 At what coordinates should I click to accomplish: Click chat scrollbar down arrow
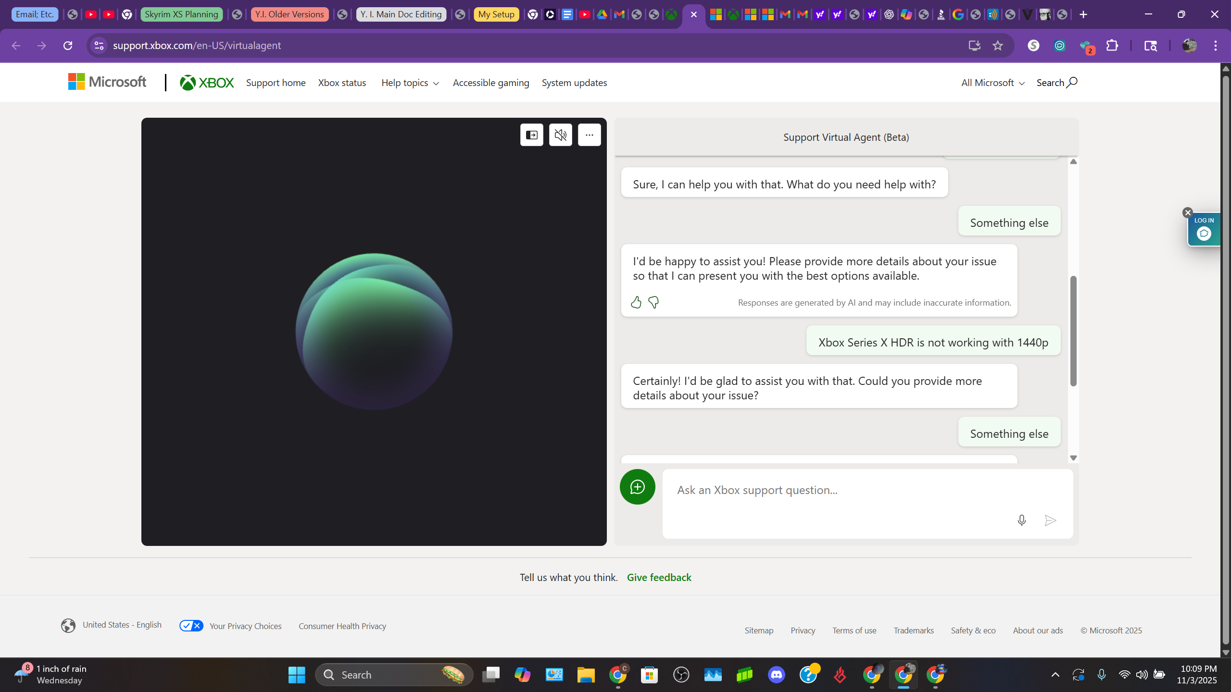click(1073, 458)
